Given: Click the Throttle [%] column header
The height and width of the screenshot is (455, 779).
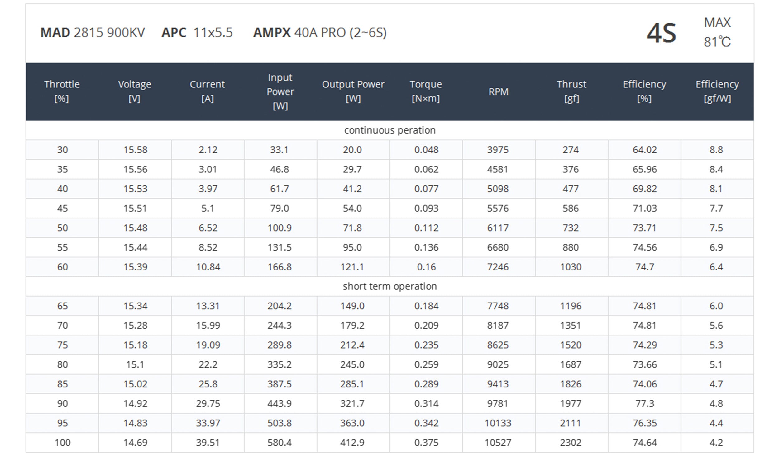Looking at the screenshot, I should [x=62, y=91].
